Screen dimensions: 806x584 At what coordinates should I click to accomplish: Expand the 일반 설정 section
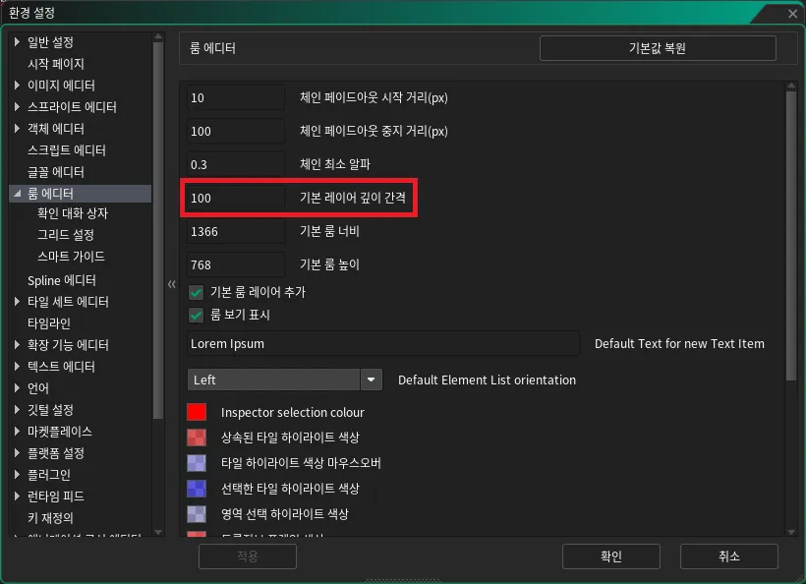pyautogui.click(x=18, y=41)
